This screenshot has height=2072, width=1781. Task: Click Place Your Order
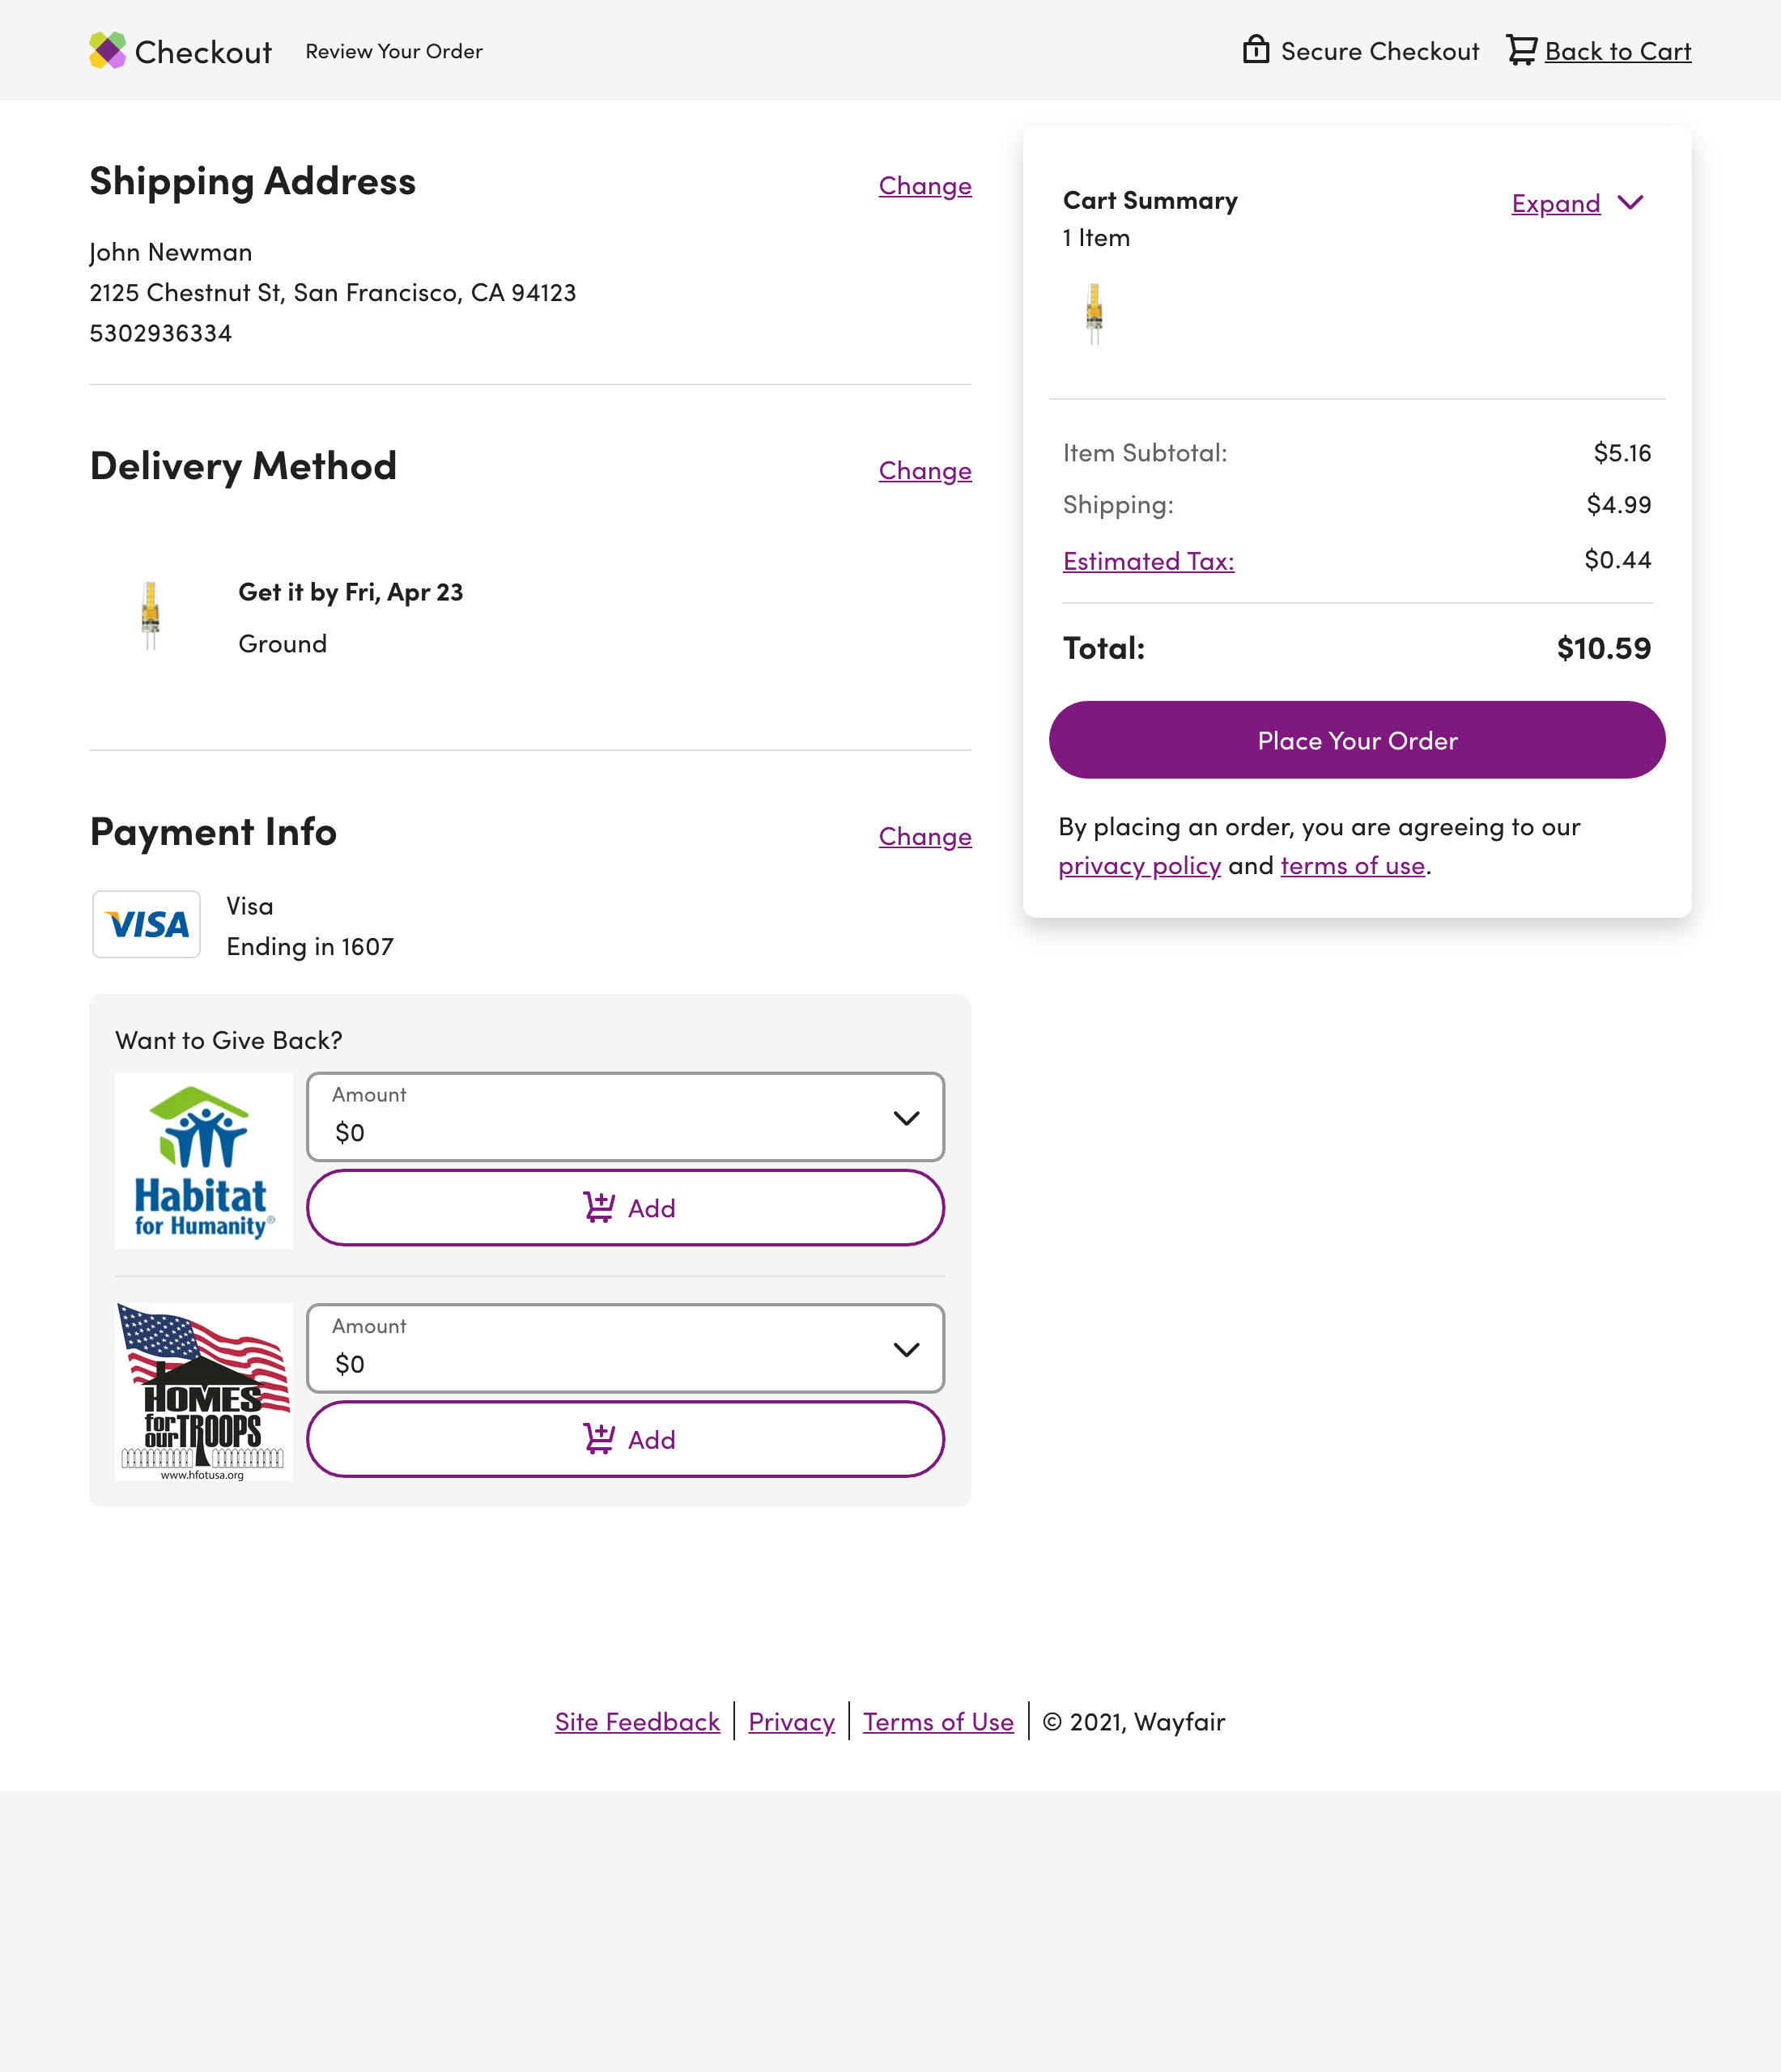(x=1356, y=740)
